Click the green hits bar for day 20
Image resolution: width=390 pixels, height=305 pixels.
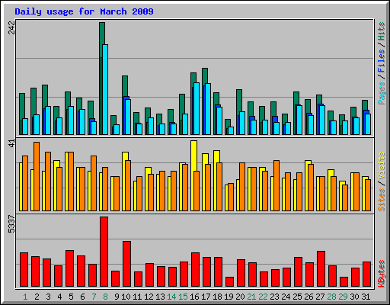(239, 101)
